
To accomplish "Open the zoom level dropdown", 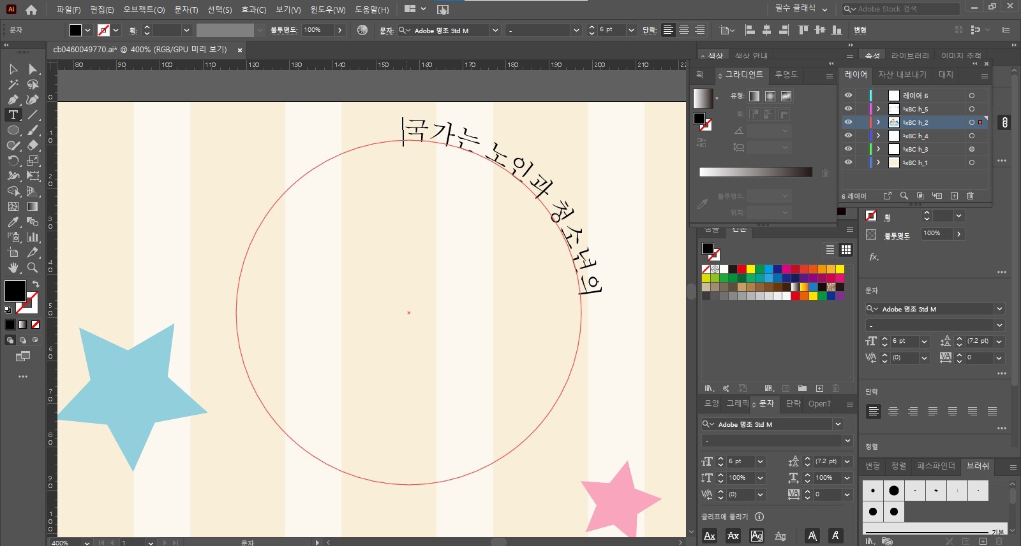I will click(86, 543).
